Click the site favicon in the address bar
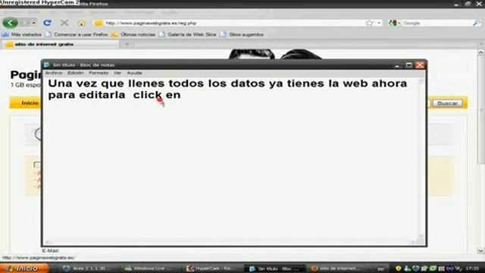 (x=99, y=24)
